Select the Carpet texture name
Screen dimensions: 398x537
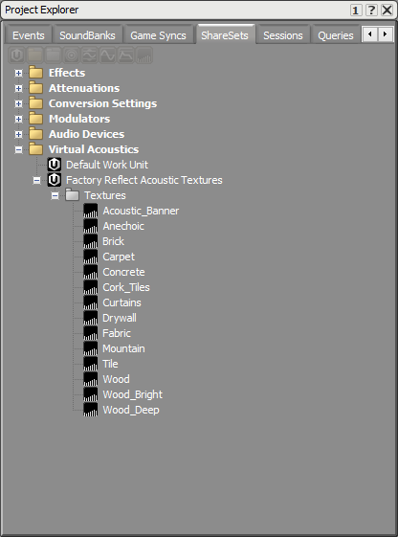[119, 257]
